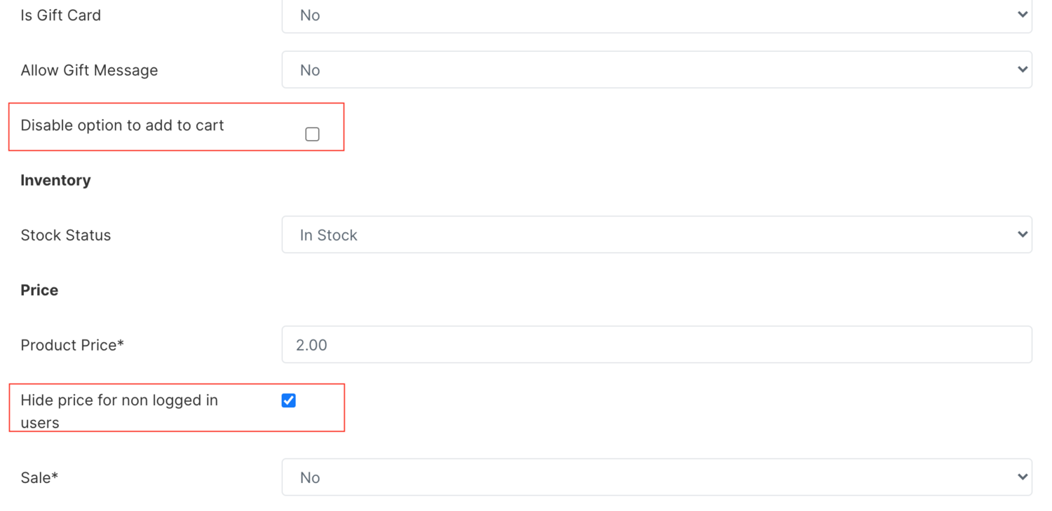Click the Hide price for non logged in label

[x=119, y=411]
